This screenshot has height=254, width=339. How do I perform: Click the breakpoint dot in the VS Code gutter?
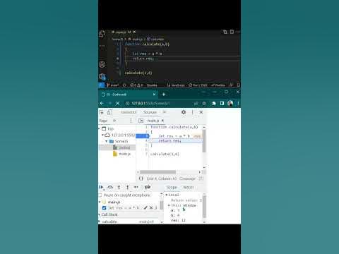pos(117,59)
